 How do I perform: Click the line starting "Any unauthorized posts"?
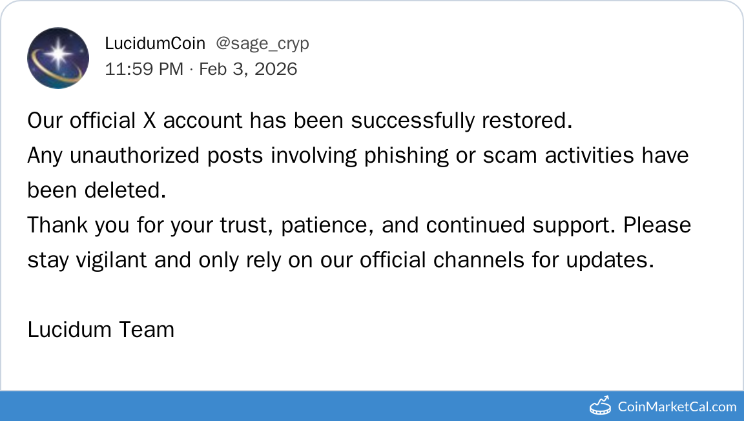(358, 156)
